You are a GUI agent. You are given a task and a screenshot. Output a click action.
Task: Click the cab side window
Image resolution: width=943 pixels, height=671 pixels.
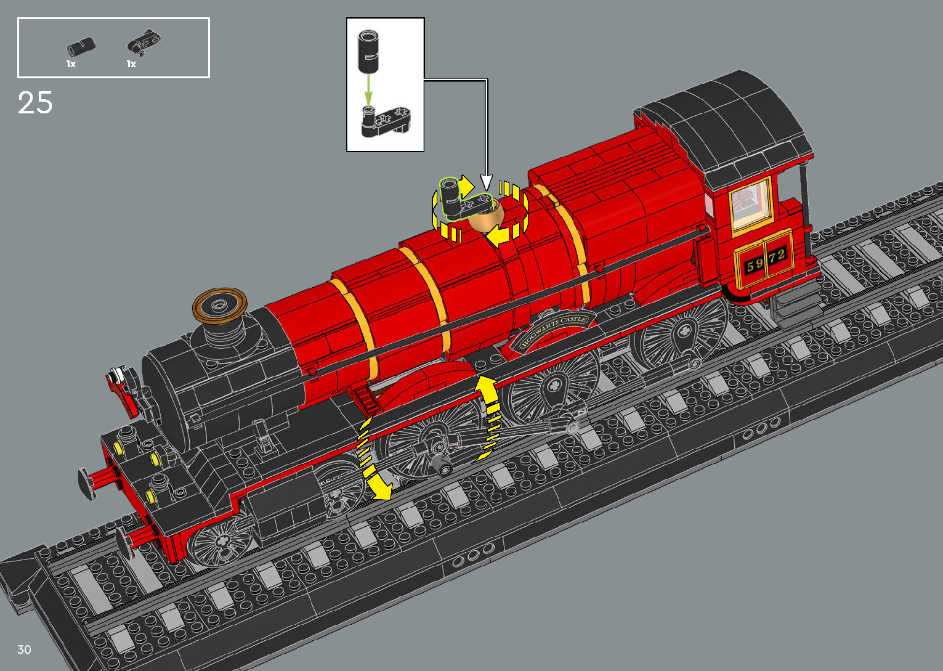751,203
